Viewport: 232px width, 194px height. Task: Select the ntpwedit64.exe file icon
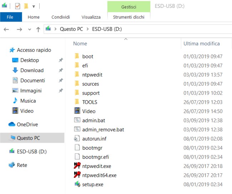click(77, 175)
